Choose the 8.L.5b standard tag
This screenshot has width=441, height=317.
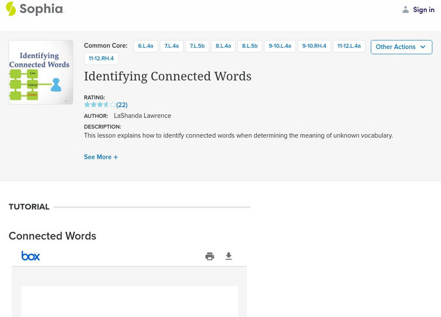[250, 46]
